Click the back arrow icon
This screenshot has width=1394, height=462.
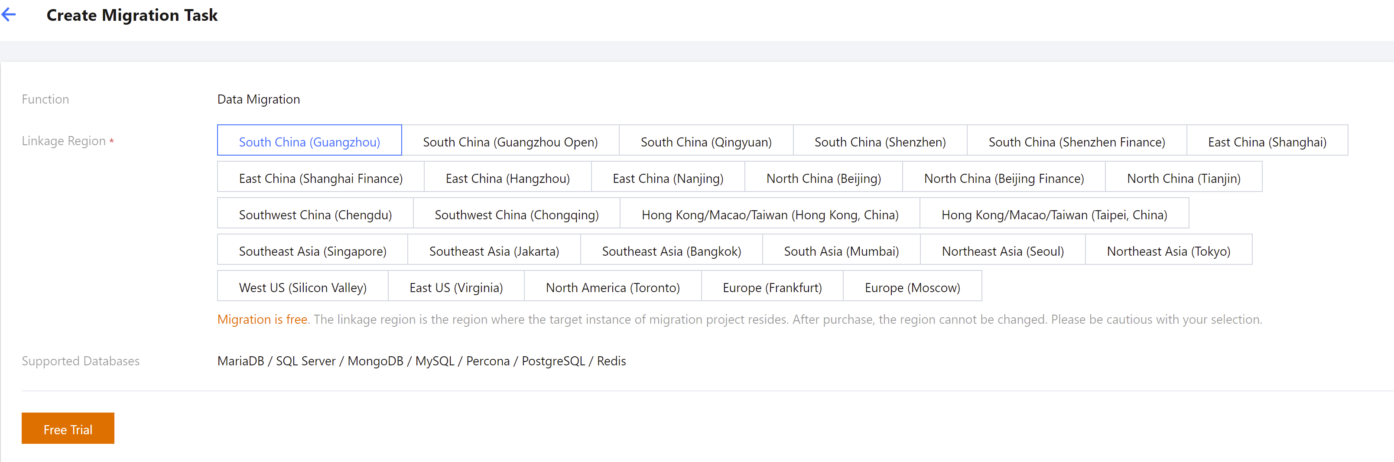(x=9, y=15)
